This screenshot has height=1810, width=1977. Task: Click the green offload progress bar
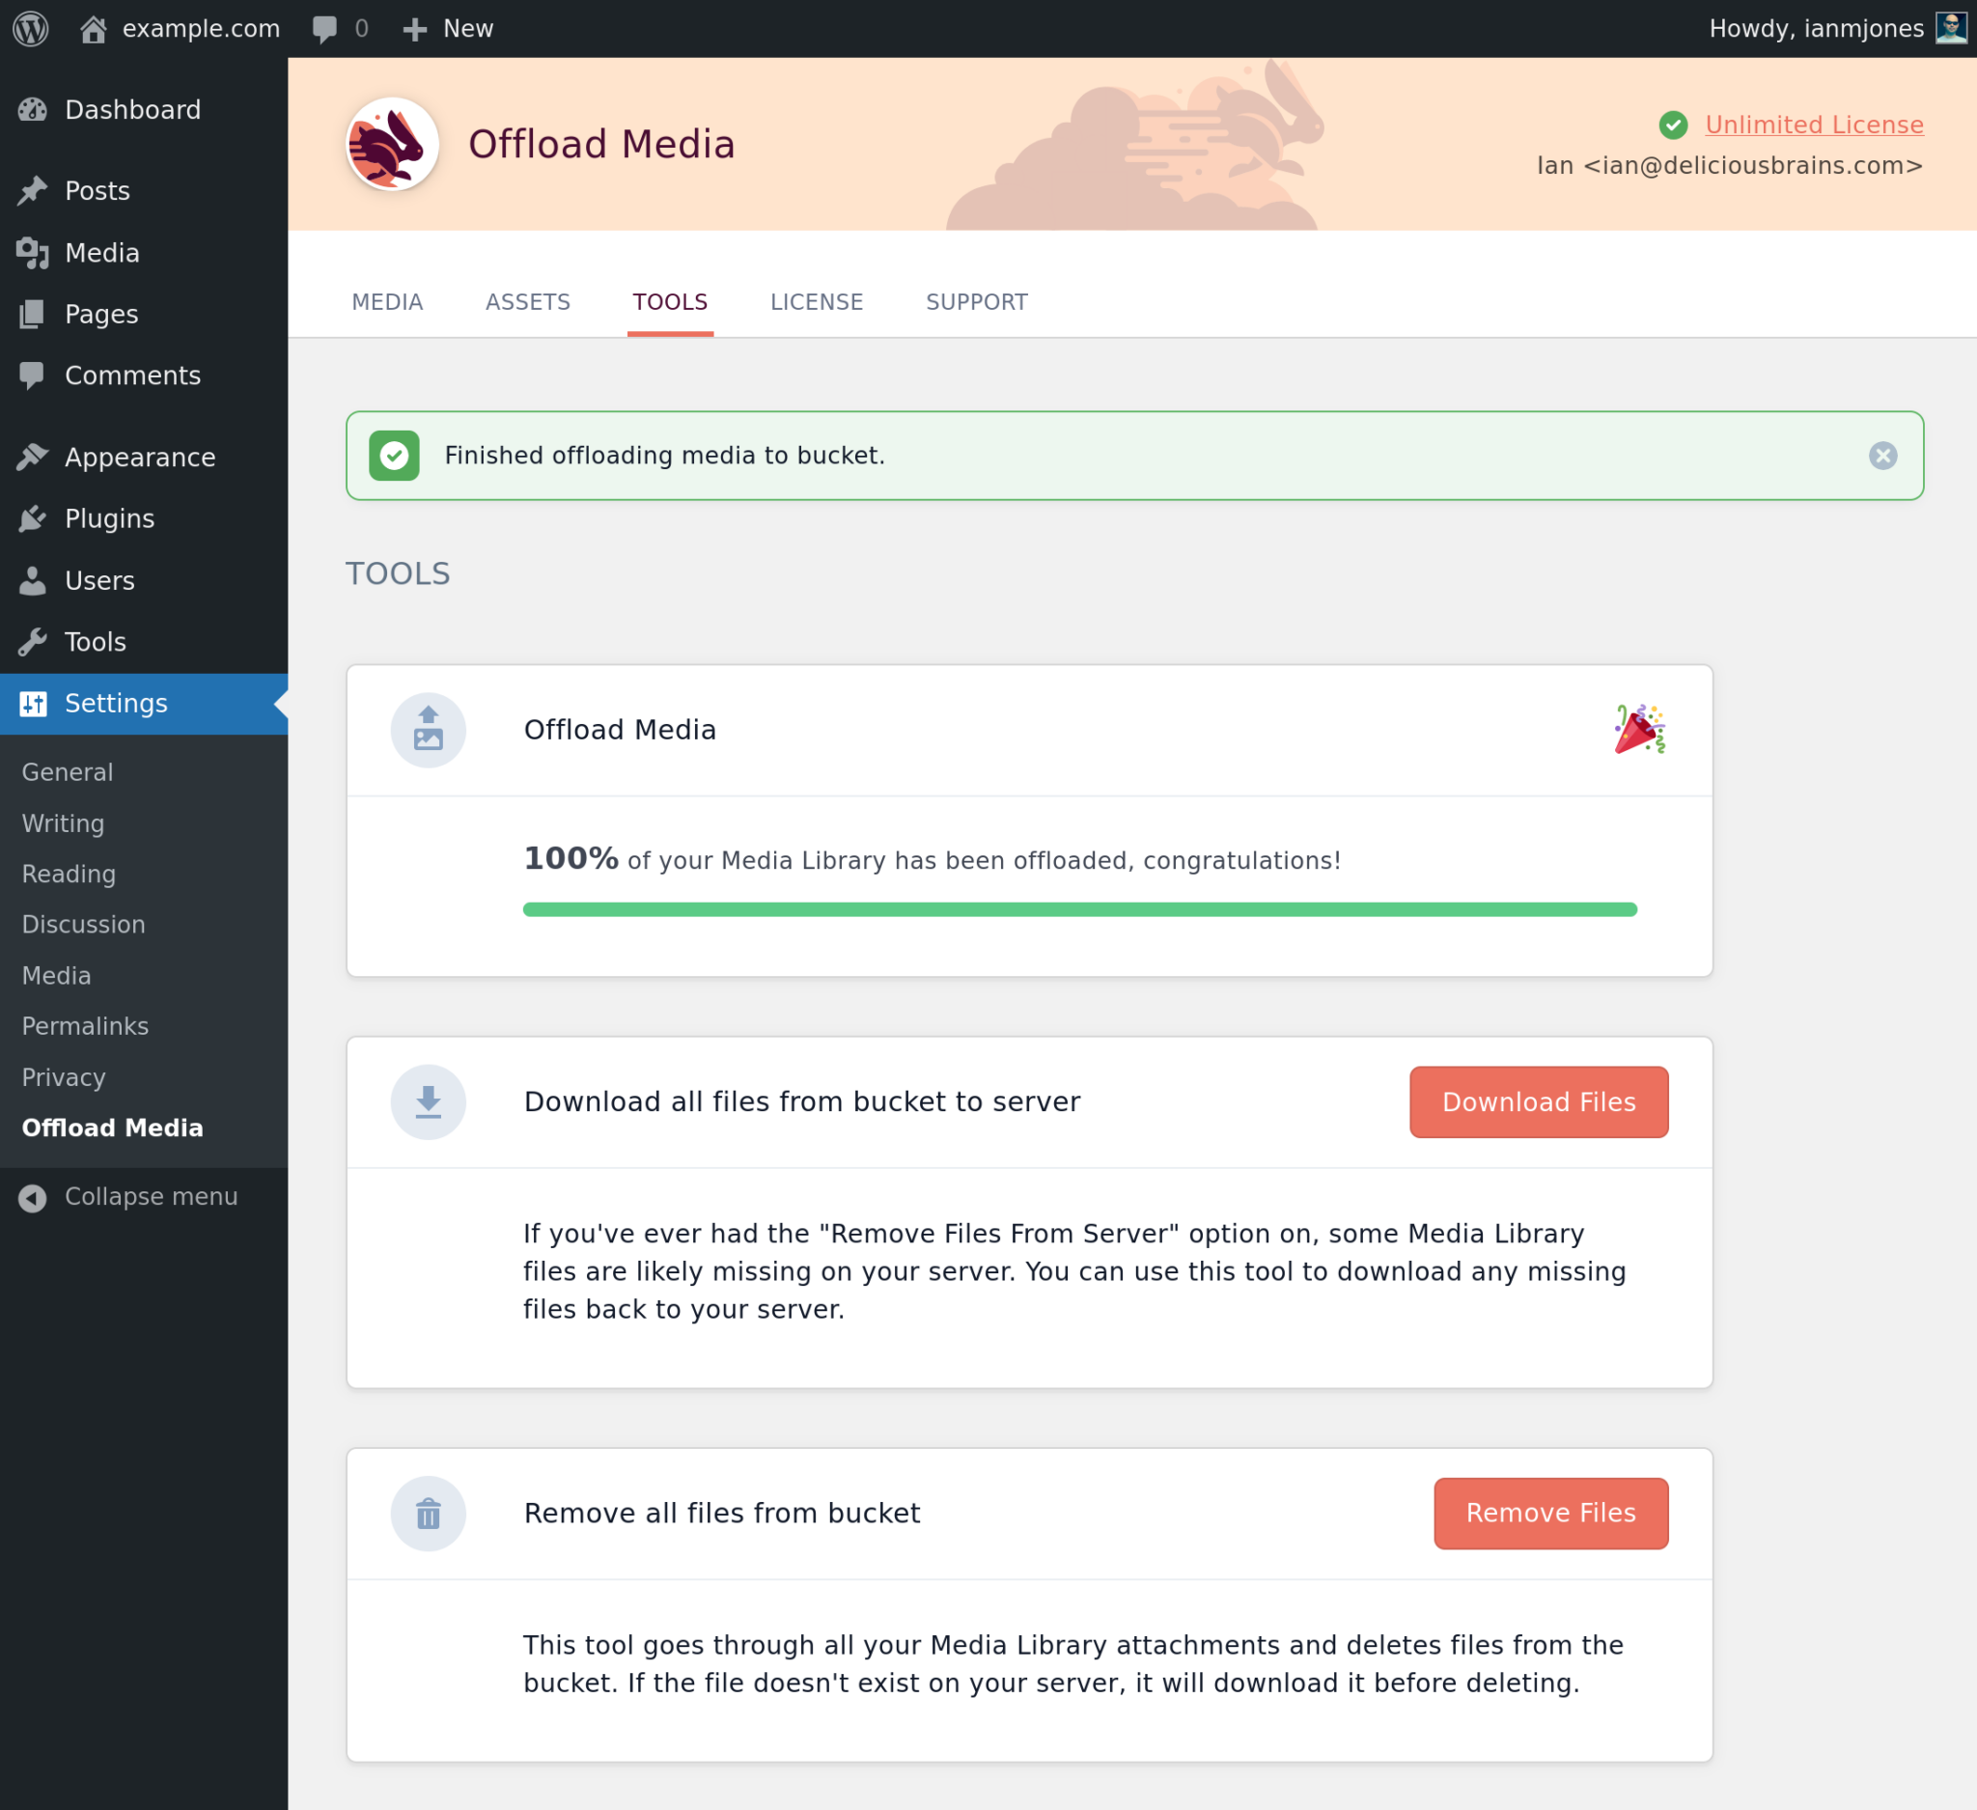pos(1078,909)
